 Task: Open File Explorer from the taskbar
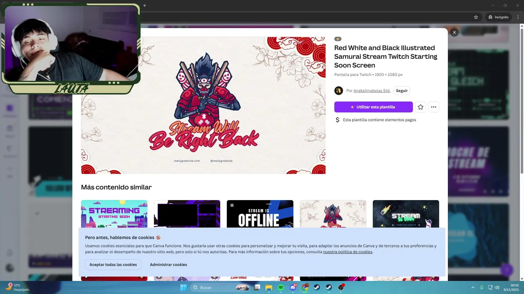[269, 287]
